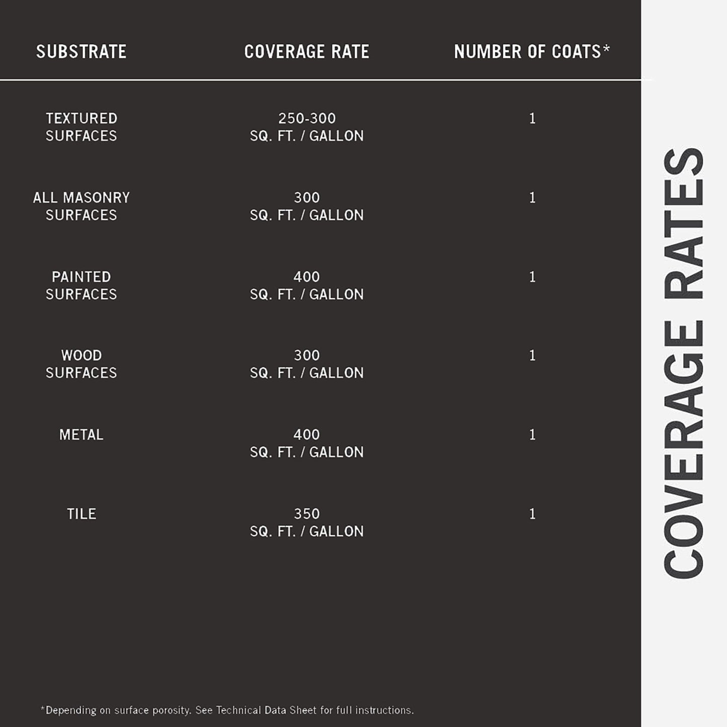Select the 400 coverage value for Metal
Screen dimensions: 727x727
[x=306, y=435]
